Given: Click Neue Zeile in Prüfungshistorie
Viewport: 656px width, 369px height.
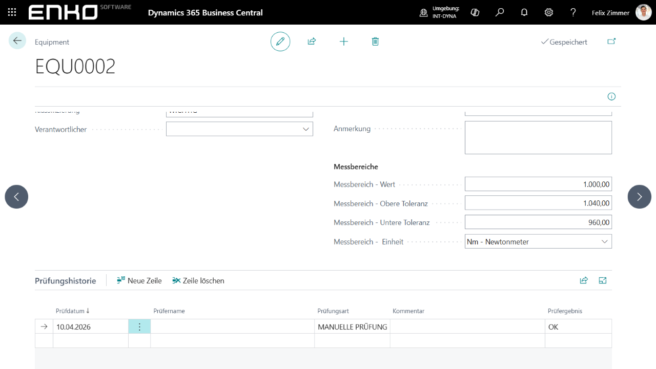Looking at the screenshot, I should pyautogui.click(x=139, y=280).
